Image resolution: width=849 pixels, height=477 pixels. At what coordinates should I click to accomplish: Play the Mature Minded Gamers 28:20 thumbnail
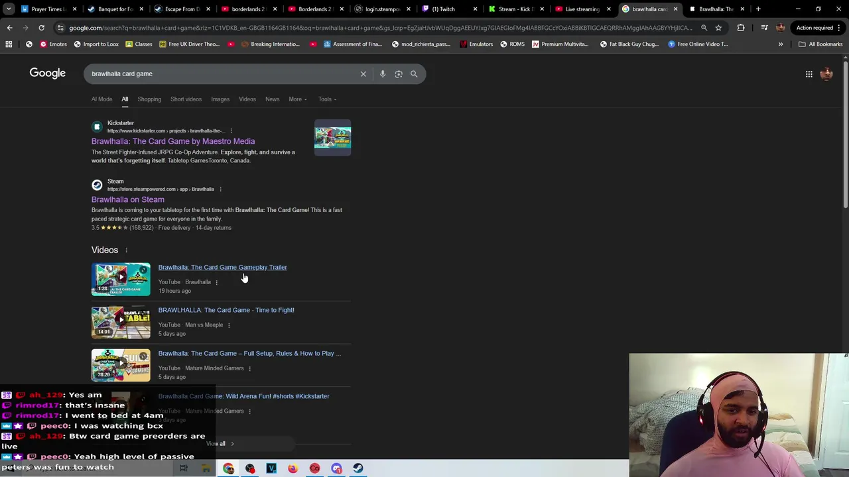[x=121, y=365]
